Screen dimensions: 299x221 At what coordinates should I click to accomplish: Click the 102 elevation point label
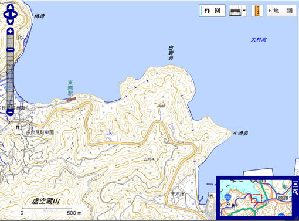(162, 106)
